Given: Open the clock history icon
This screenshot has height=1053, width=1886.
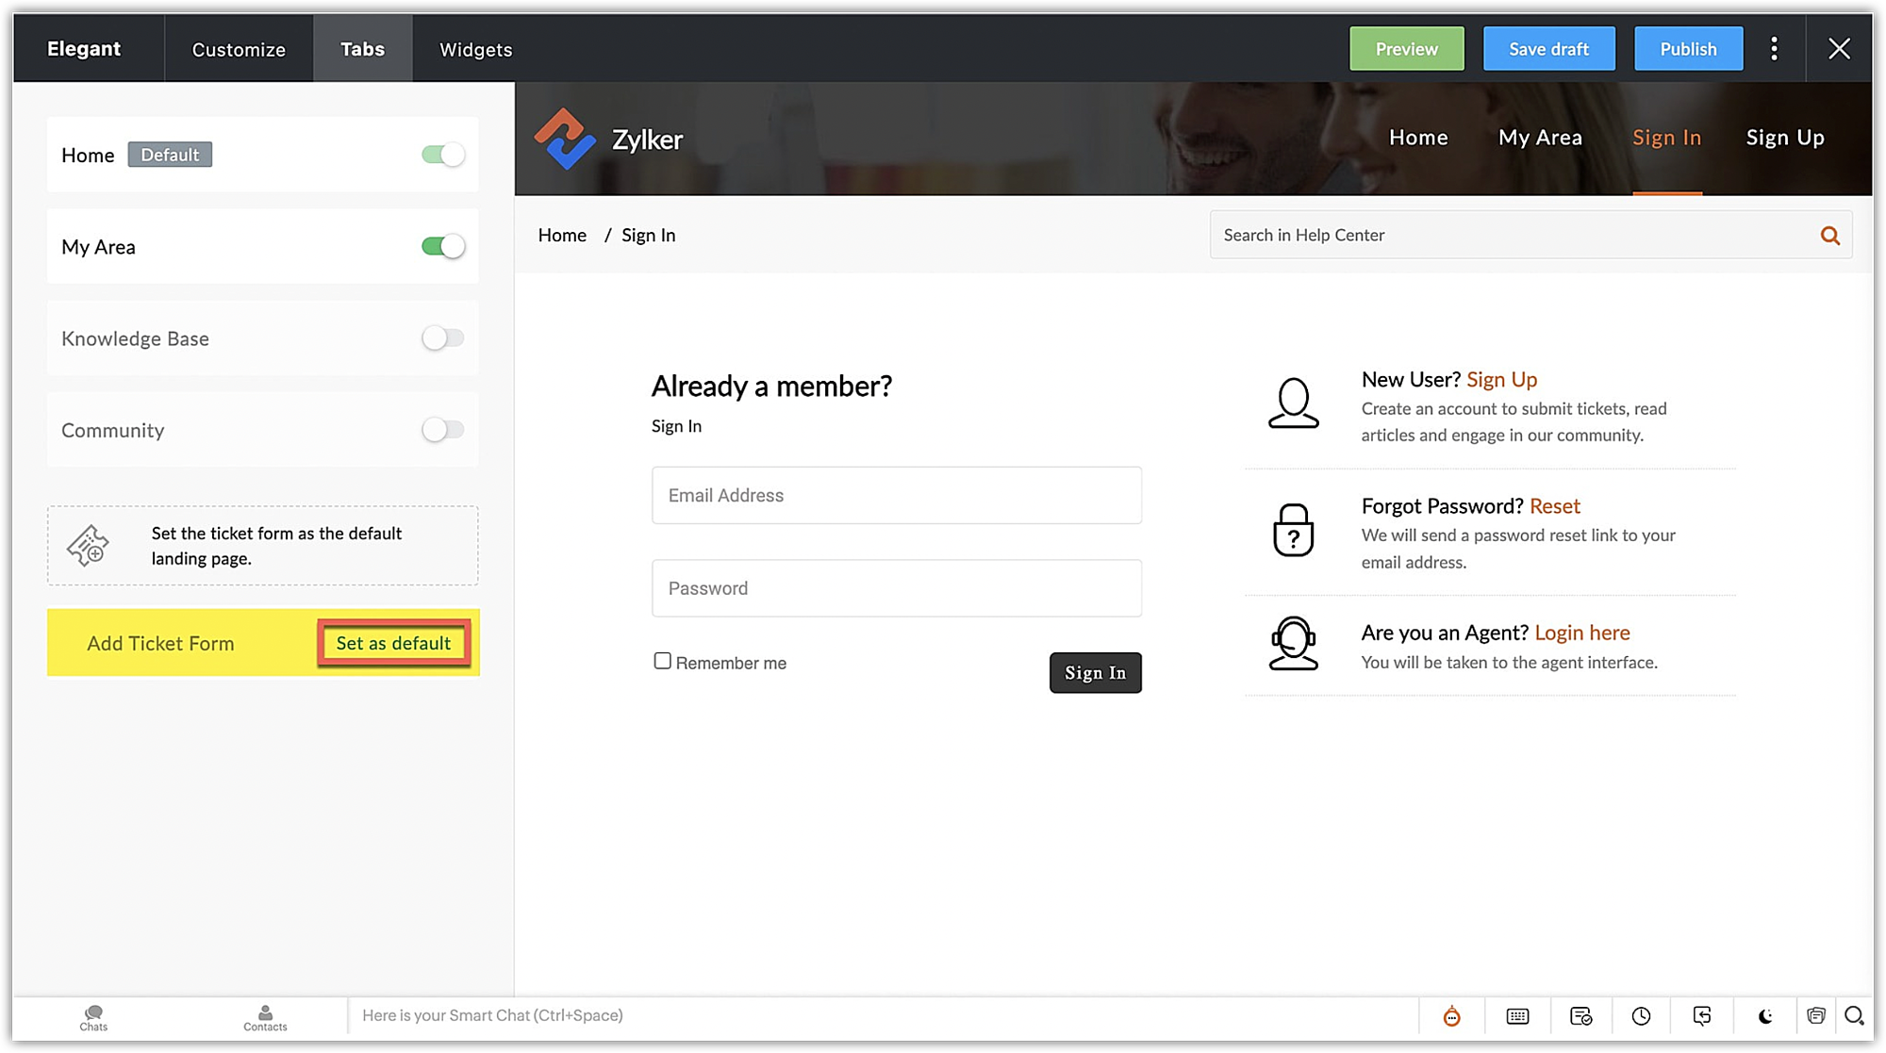Looking at the screenshot, I should point(1641,1015).
